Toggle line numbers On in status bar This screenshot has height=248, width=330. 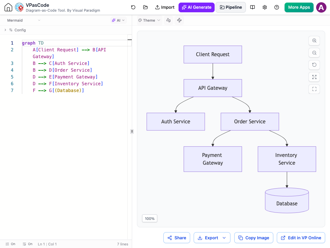(11, 244)
